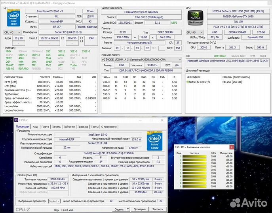Click the 933.3 memory timing row
This screenshot has height=213, width=272.
(141, 82)
